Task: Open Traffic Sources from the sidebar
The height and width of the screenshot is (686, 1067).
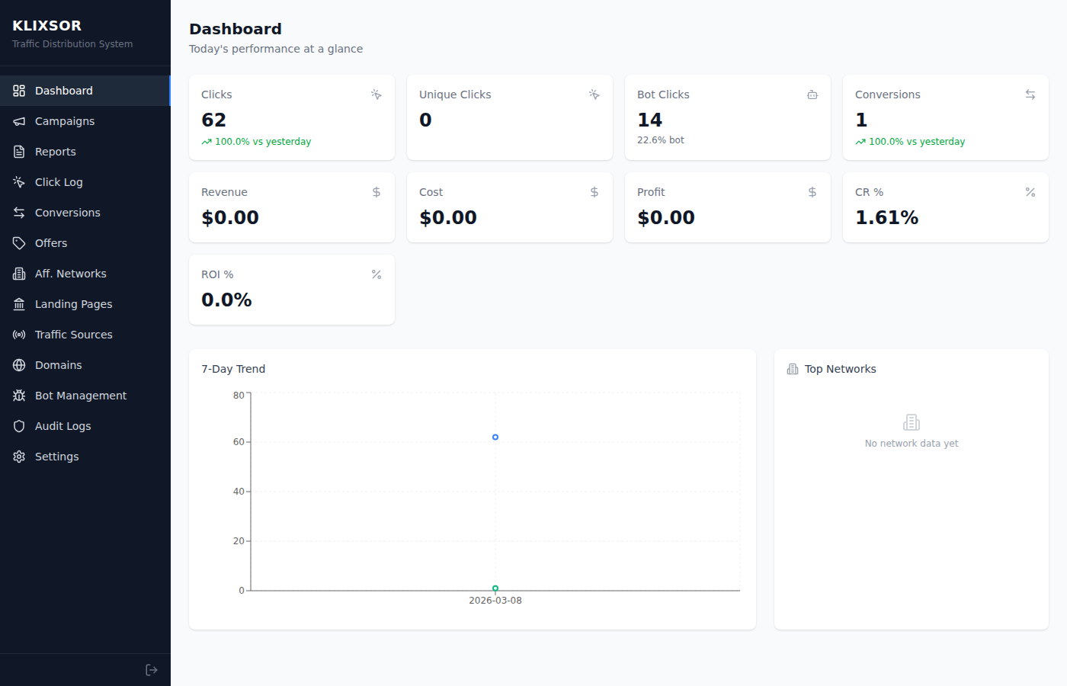Action: tap(73, 334)
